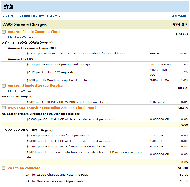The width and height of the screenshot is (190, 187).
Task: Click the 18.04 Micro Instance charge
Action: [183, 54]
